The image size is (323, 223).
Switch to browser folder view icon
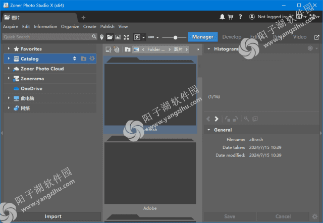click(x=110, y=37)
